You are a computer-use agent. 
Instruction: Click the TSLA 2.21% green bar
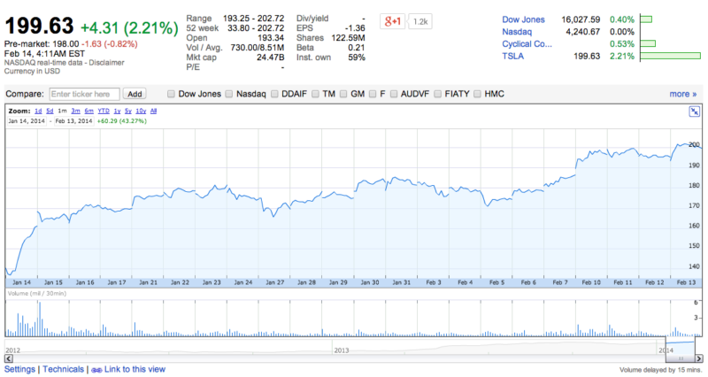[x=671, y=56]
